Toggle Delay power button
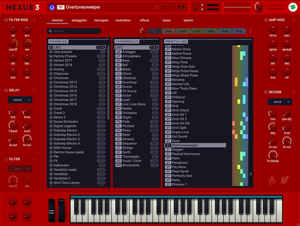 6,90
